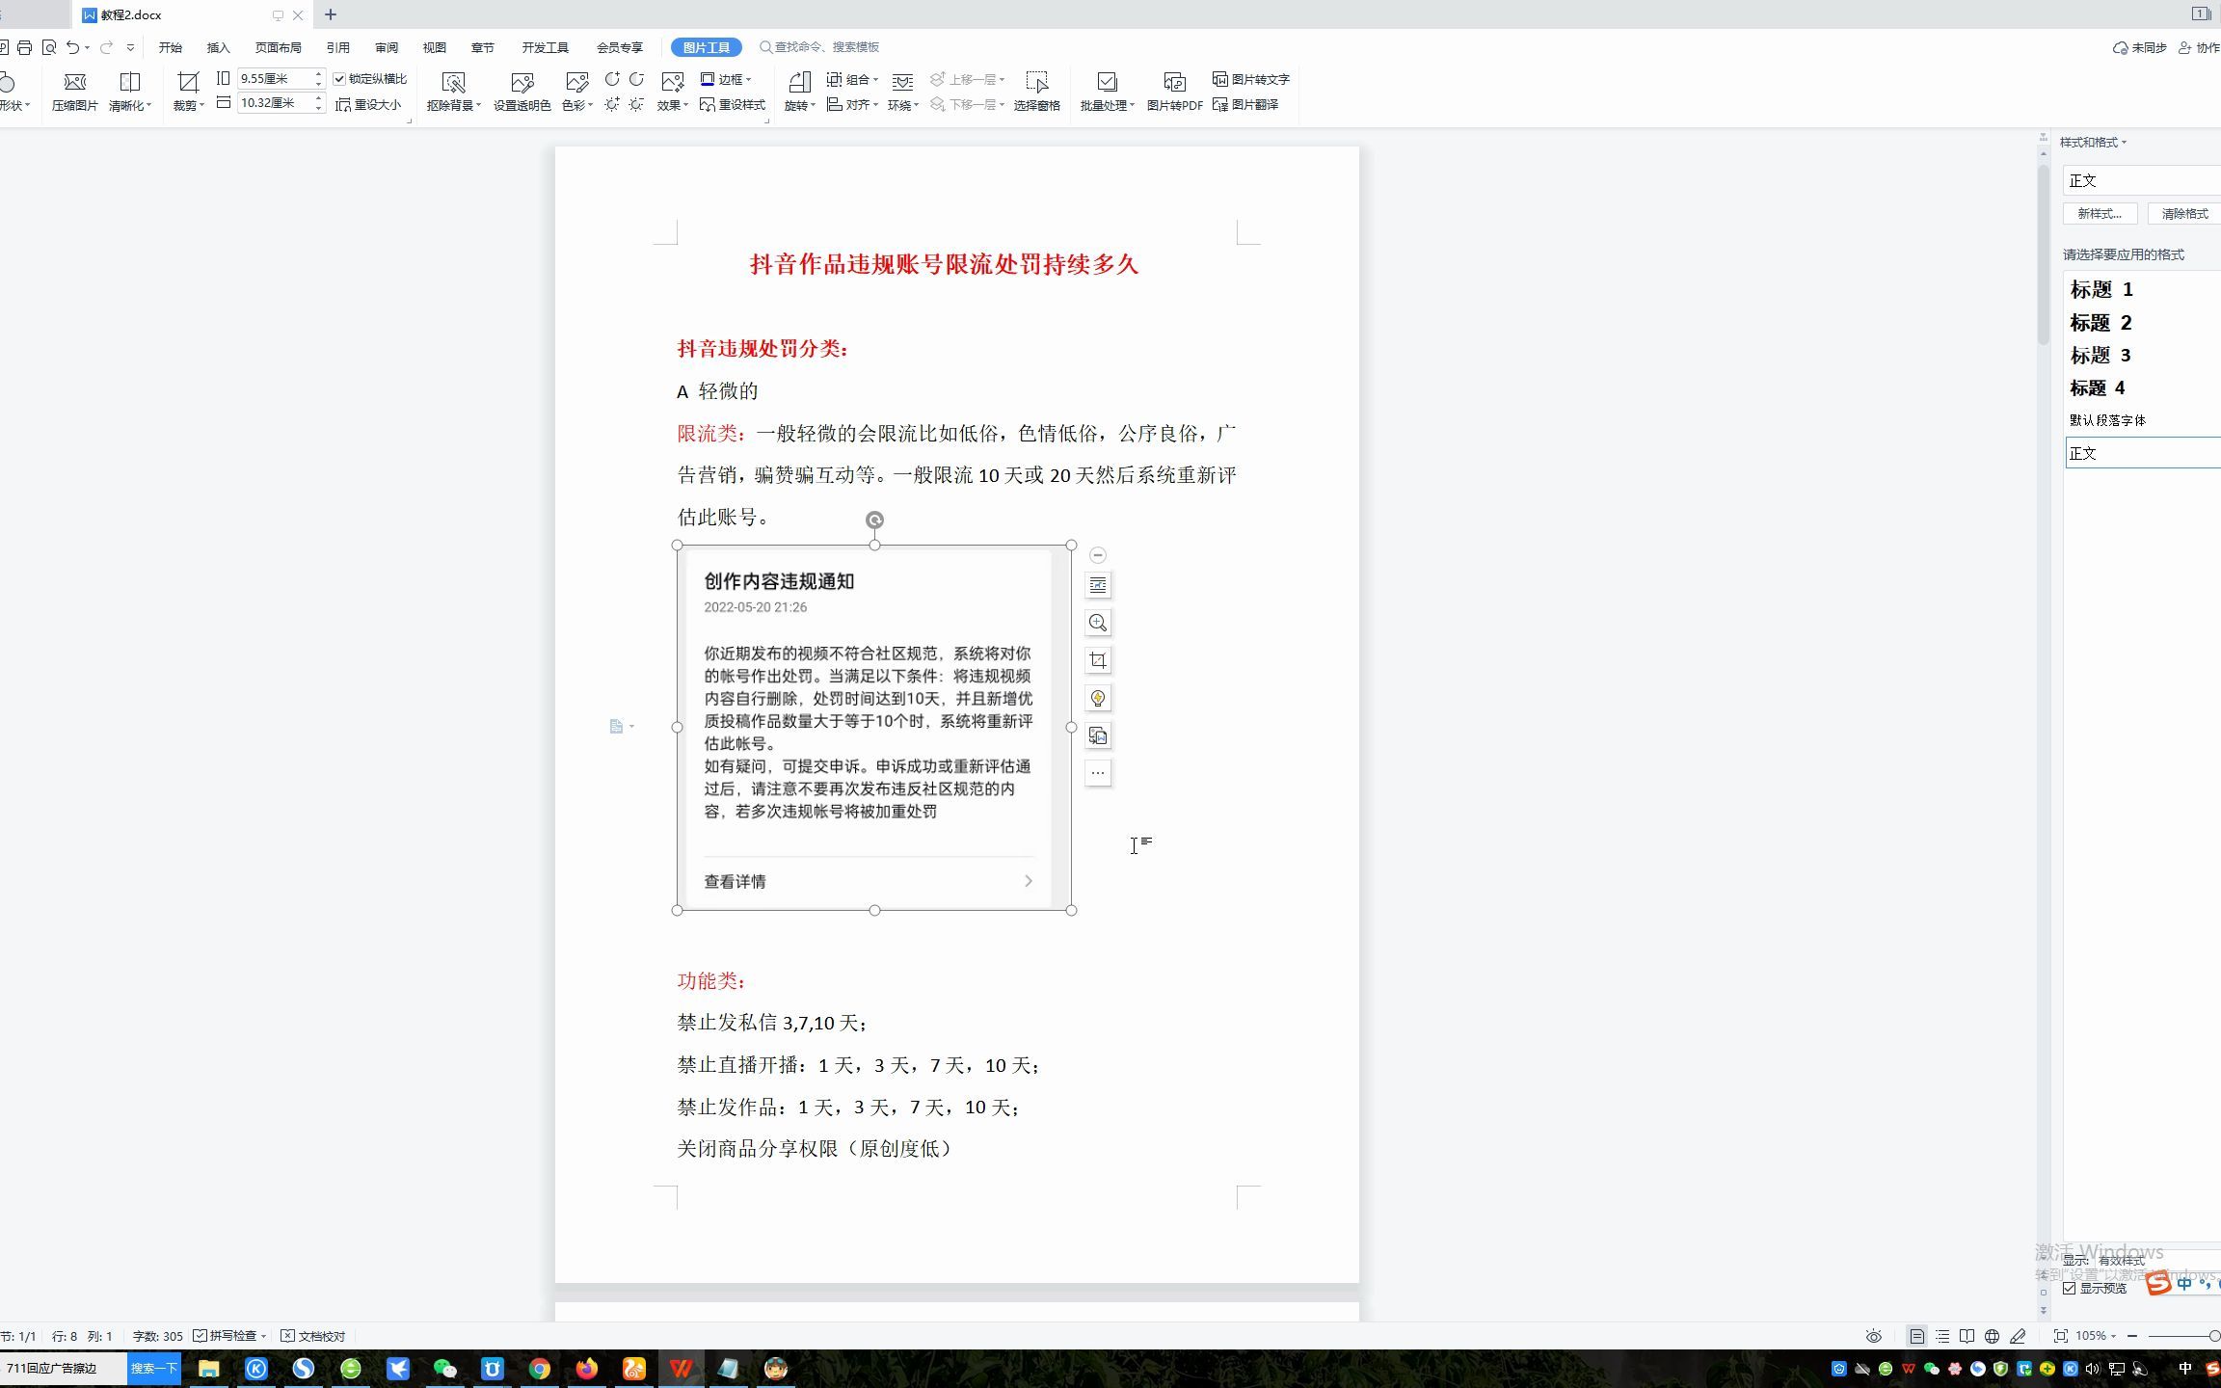The height and width of the screenshot is (1388, 2221).
Task: Open WeChat from the taskbar
Action: (x=444, y=1369)
